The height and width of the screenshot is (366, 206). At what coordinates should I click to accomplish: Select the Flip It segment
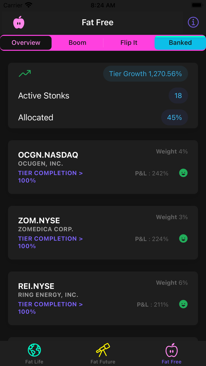pyautogui.click(x=129, y=43)
